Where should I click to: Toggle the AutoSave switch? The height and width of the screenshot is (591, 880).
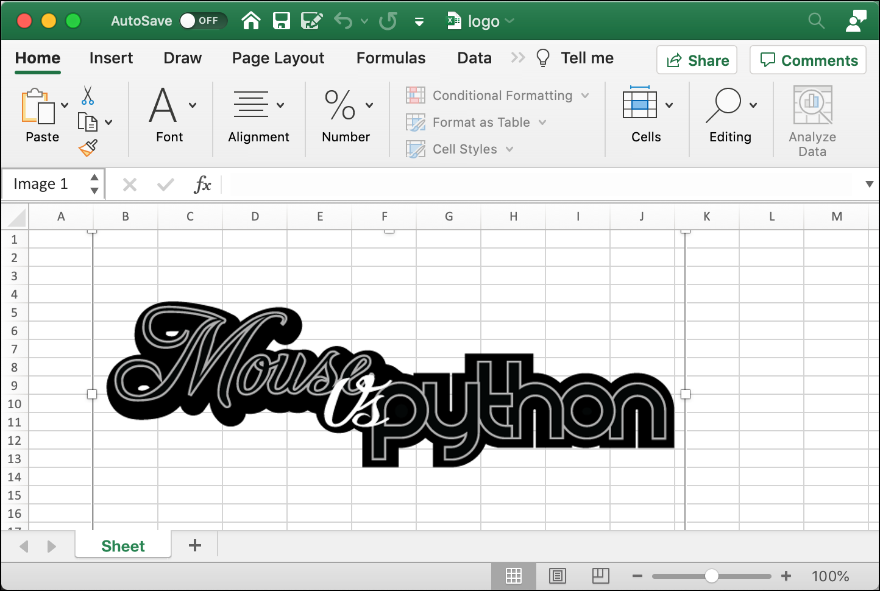[204, 21]
